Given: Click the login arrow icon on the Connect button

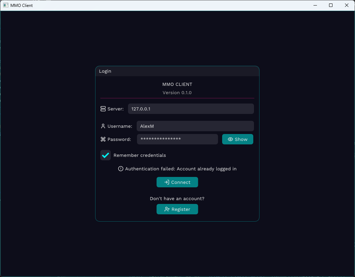Looking at the screenshot, I should coord(166,182).
